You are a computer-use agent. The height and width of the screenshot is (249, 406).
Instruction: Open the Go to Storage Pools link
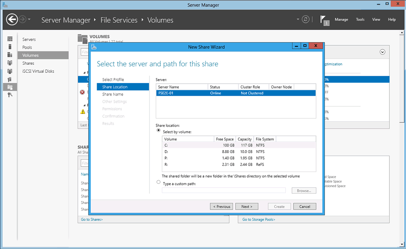point(259,219)
